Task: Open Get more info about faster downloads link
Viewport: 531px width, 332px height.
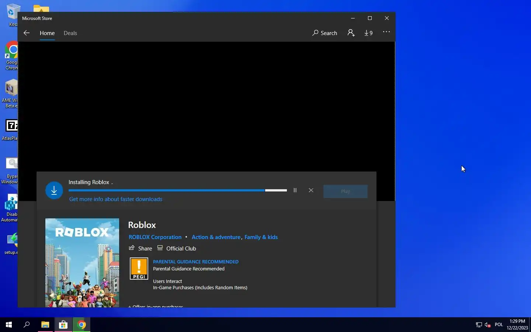Action: 116,199
